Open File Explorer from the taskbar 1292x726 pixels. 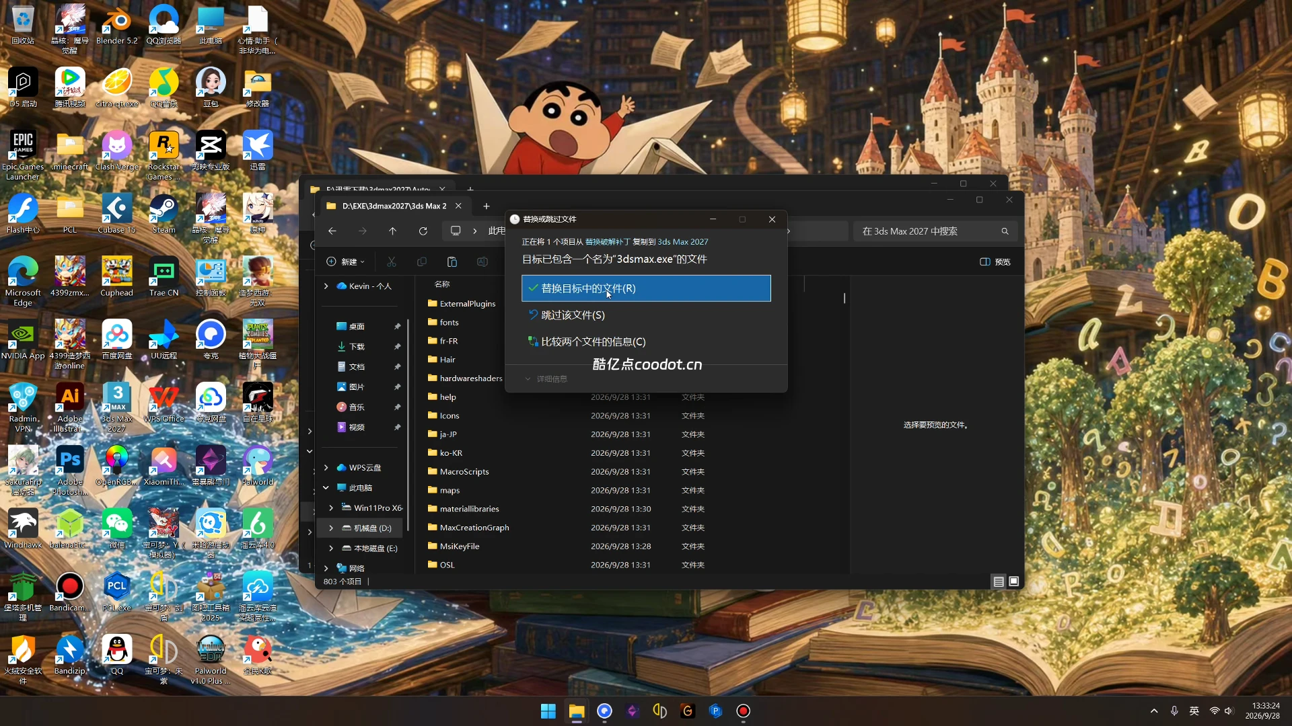pyautogui.click(x=577, y=711)
